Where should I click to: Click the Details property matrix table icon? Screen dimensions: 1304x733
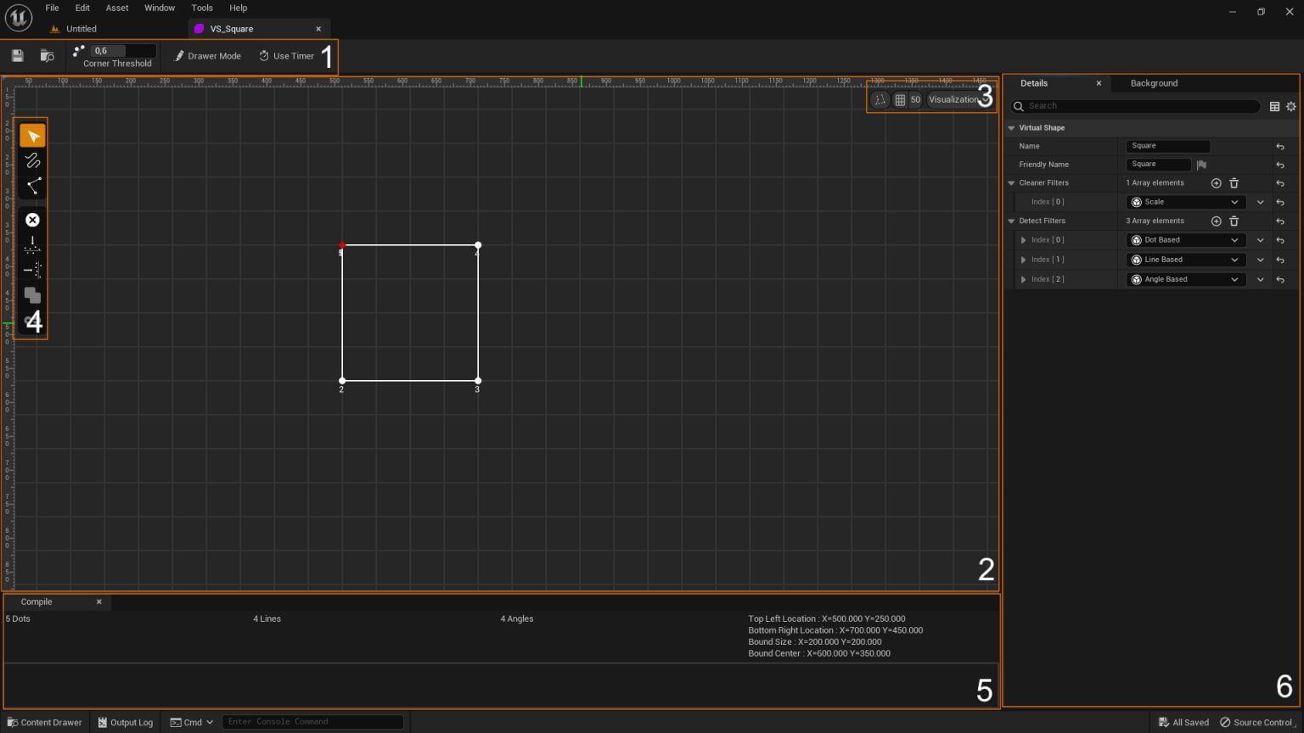(1274, 106)
